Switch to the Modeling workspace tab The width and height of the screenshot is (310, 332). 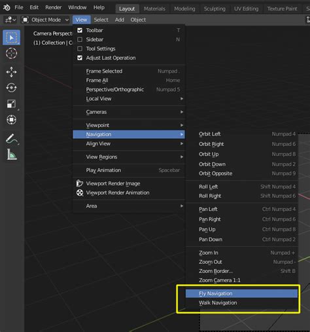pos(184,9)
